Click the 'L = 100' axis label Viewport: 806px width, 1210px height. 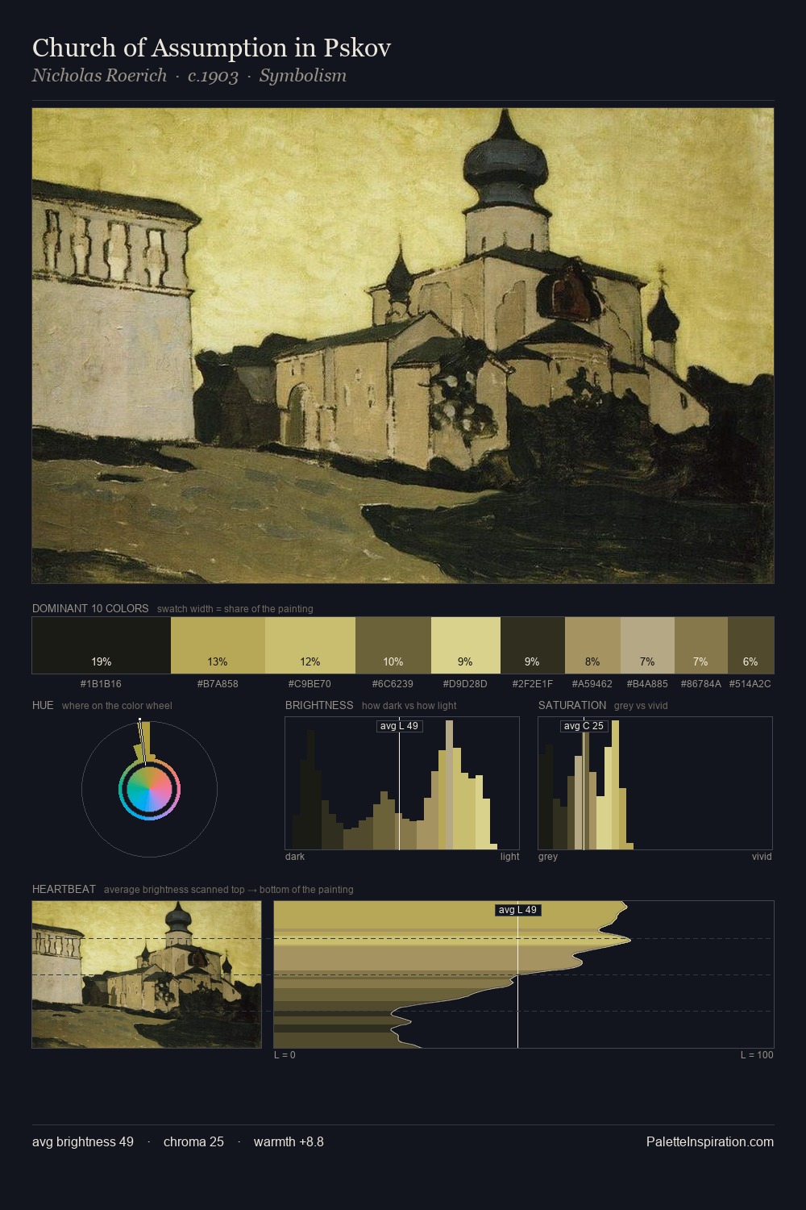pos(757,1055)
